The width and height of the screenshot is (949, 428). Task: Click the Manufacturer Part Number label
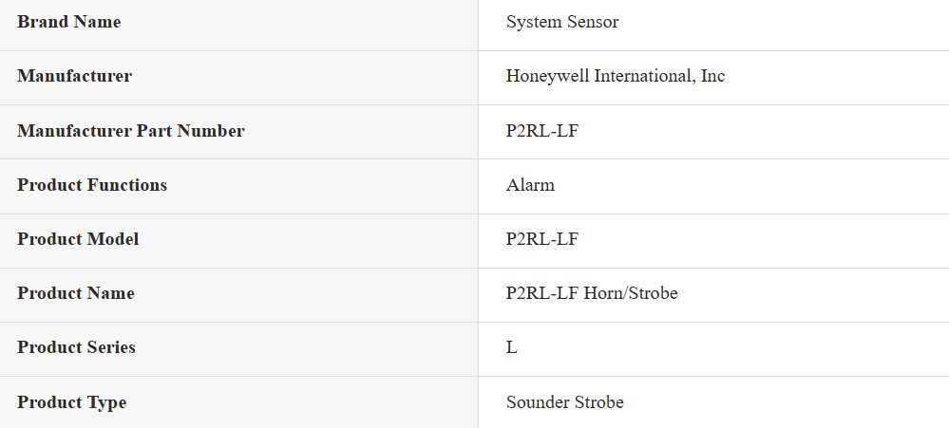tap(131, 131)
